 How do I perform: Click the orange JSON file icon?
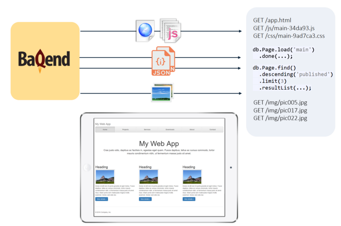pyautogui.click(x=163, y=61)
